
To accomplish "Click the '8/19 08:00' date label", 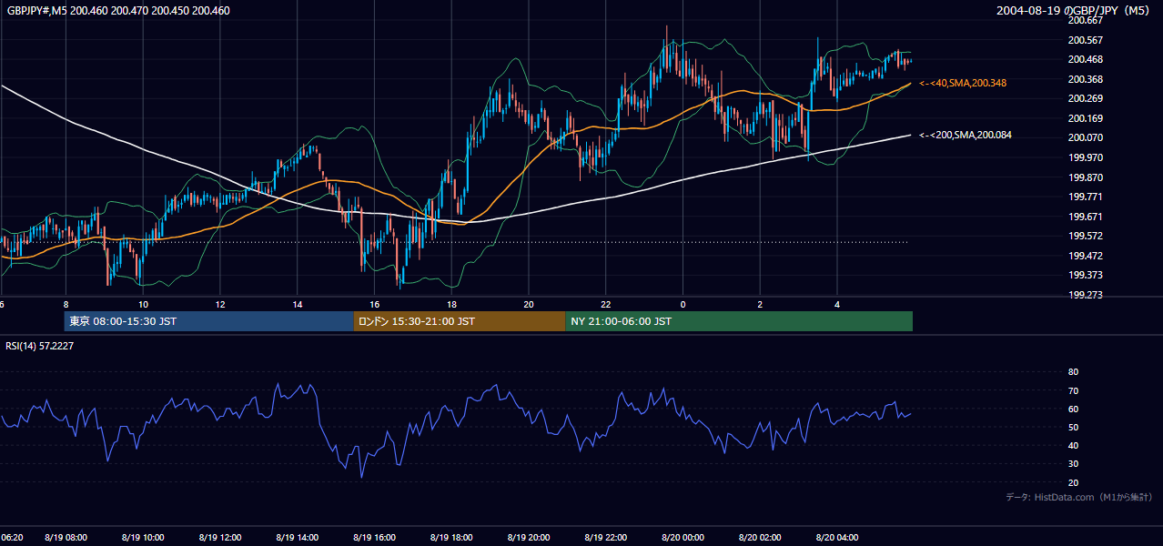I will click(x=66, y=538).
